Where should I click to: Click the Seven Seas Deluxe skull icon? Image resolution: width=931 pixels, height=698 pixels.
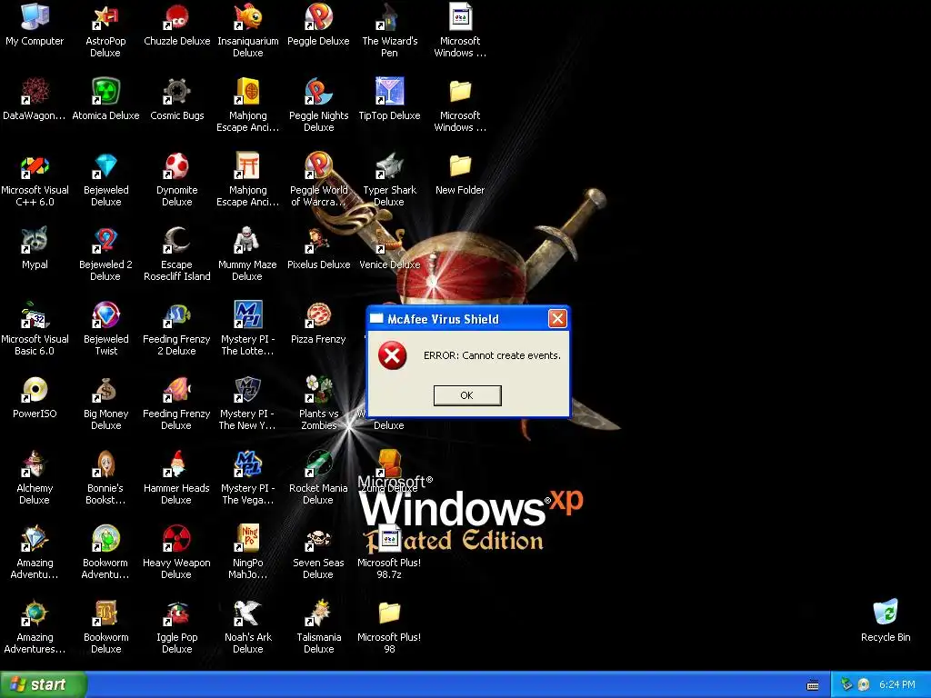click(x=318, y=539)
